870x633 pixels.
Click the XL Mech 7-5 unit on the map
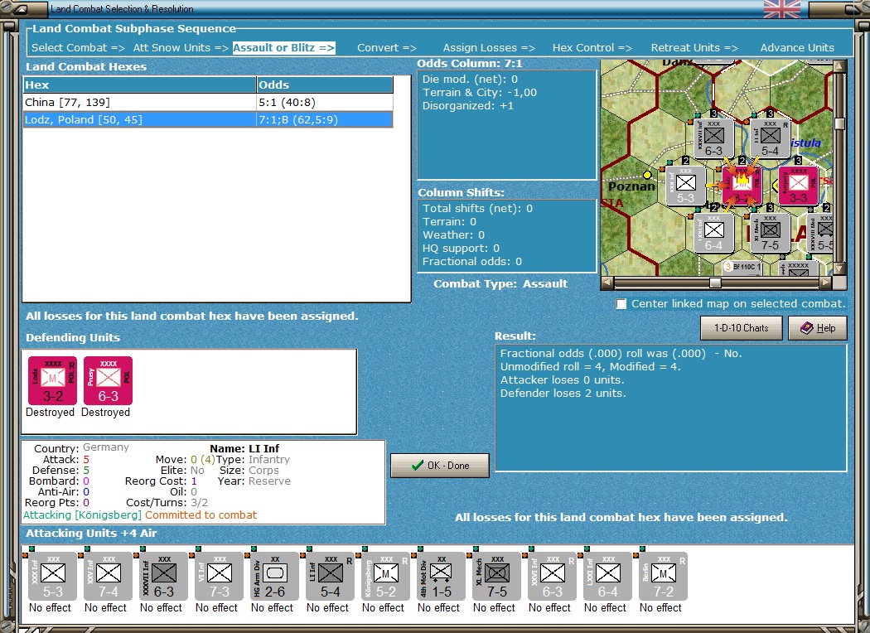tap(770, 233)
